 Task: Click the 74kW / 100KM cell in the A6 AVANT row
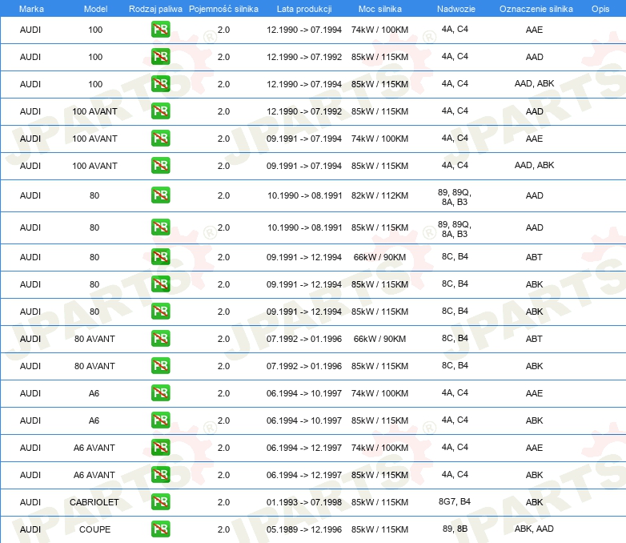point(379,448)
